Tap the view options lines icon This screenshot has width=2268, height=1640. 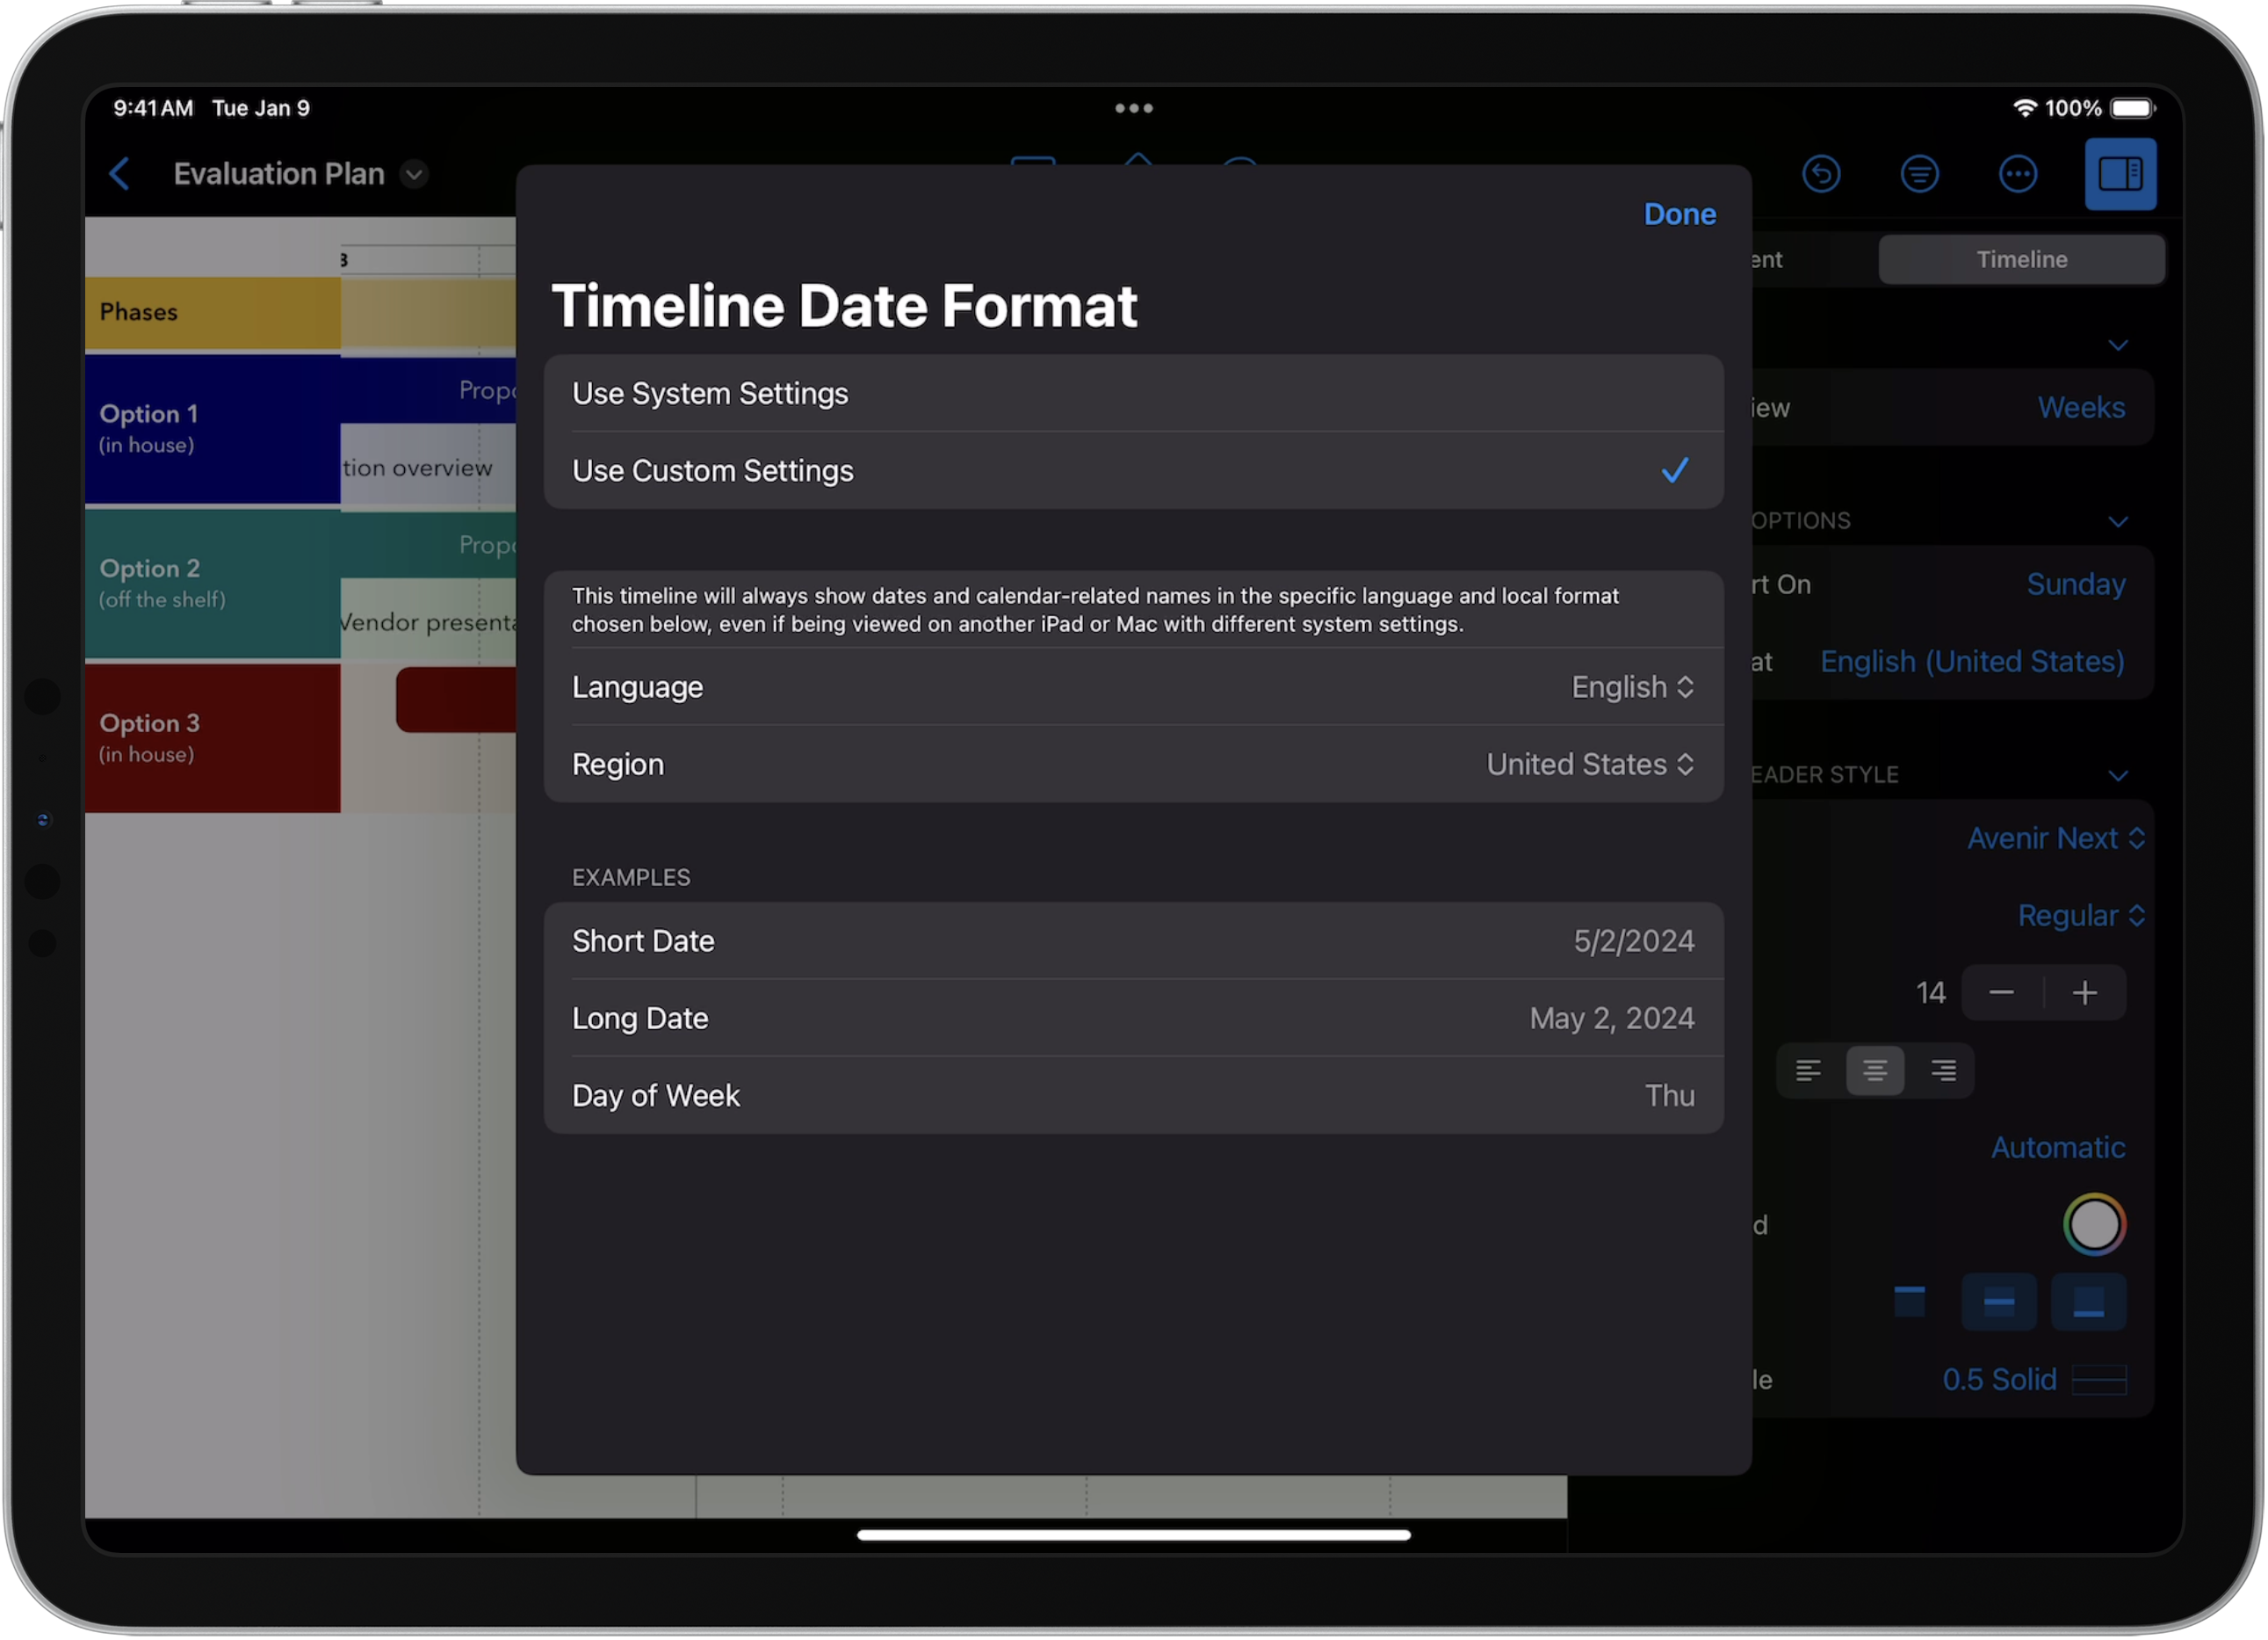1919,174
